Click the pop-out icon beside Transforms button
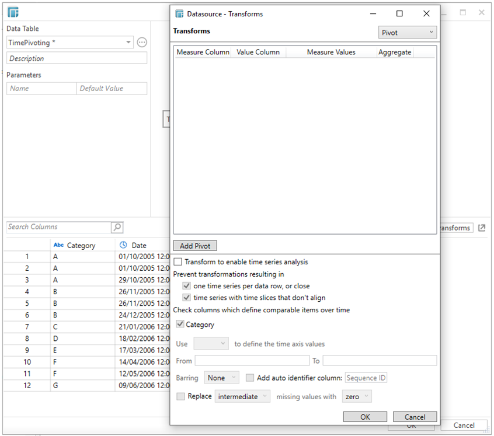The width and height of the screenshot is (494, 436). pos(482,228)
